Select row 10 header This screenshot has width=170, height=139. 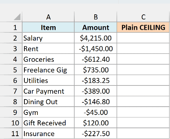pyautogui.click(x=11, y=123)
